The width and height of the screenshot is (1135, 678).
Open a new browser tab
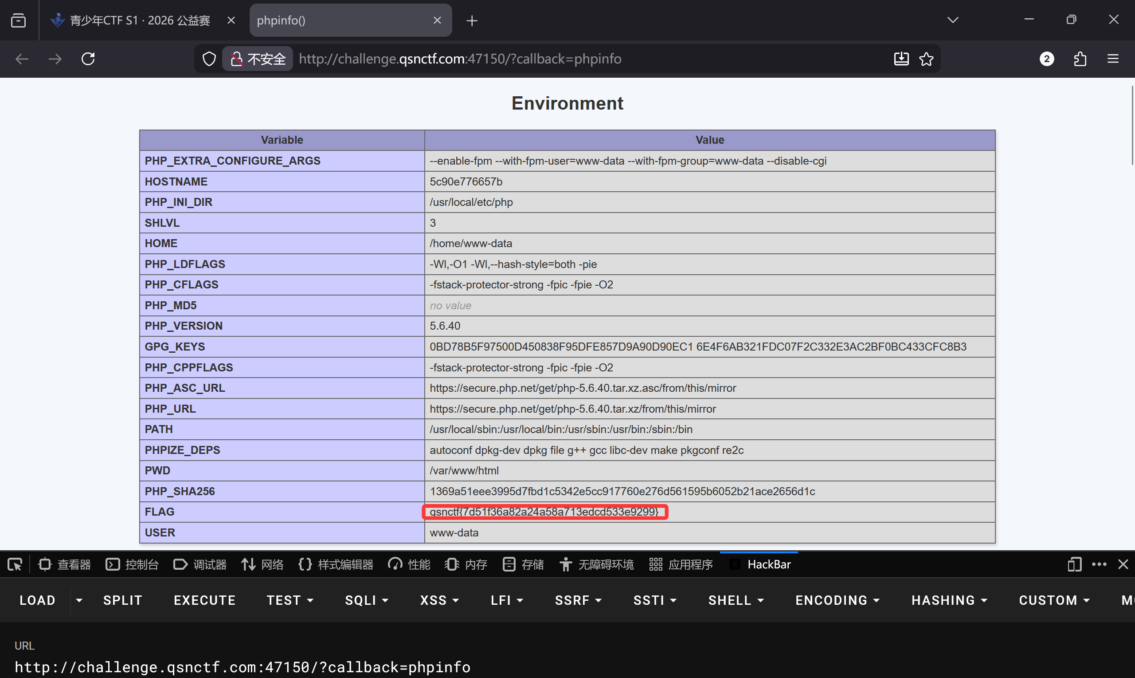click(472, 20)
